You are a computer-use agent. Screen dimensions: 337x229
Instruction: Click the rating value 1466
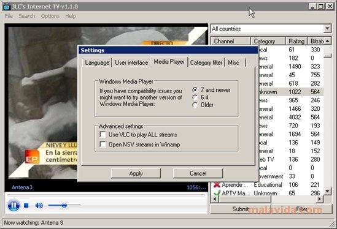point(295,109)
